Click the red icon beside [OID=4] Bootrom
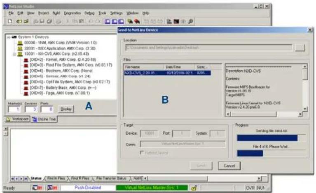 [26, 71]
